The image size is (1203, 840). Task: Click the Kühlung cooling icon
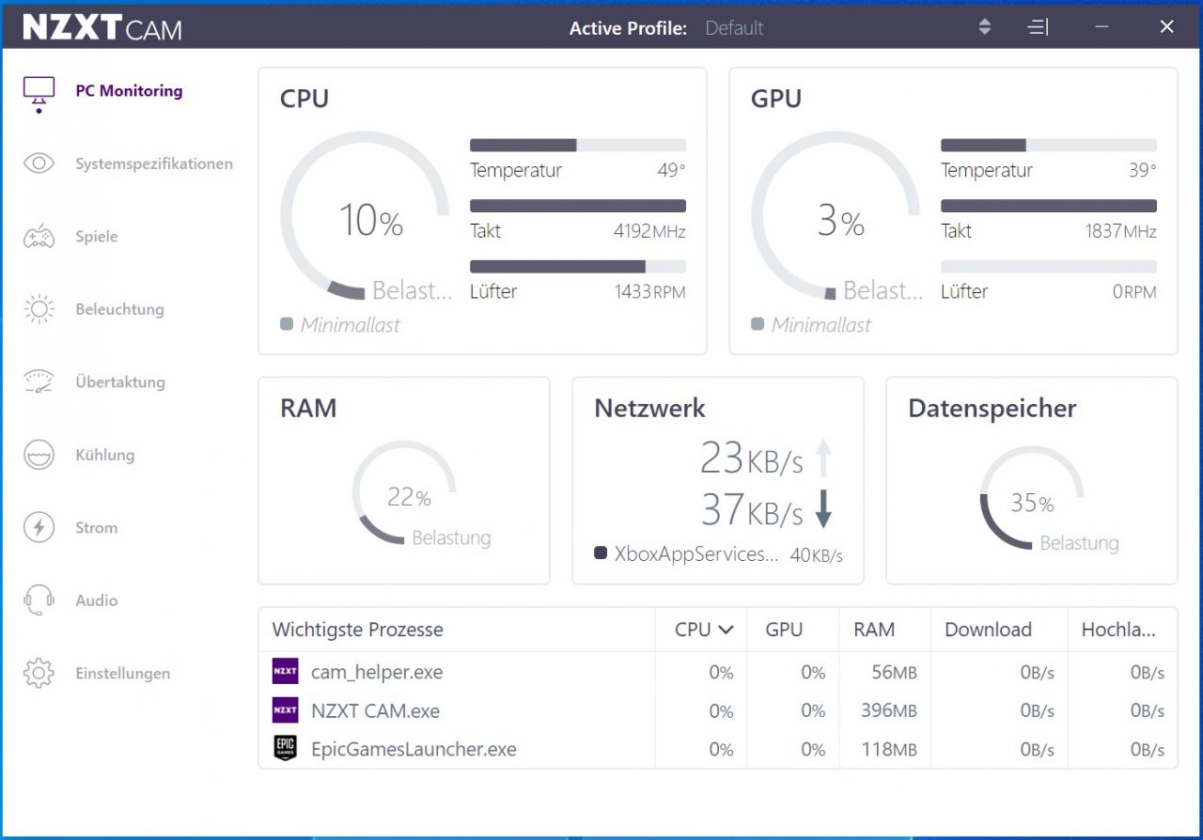point(39,455)
